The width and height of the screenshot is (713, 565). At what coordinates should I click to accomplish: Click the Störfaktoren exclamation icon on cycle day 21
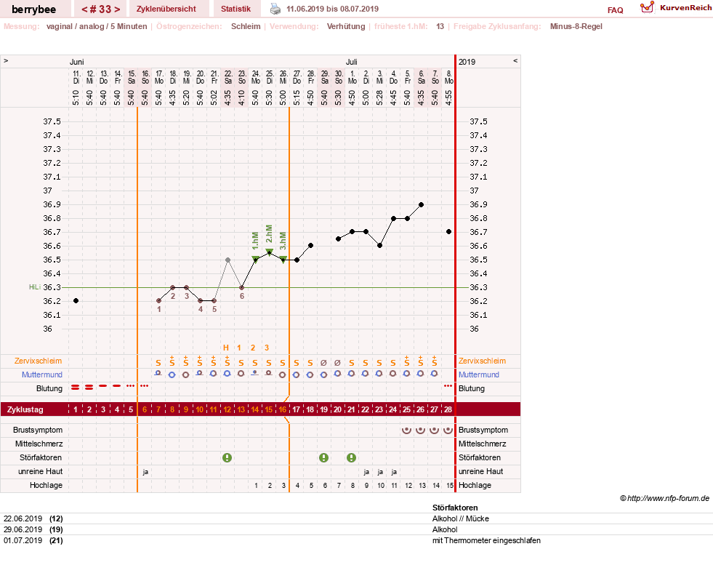(x=352, y=457)
